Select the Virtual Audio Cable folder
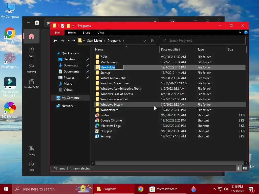The image size is (259, 194). (113, 78)
